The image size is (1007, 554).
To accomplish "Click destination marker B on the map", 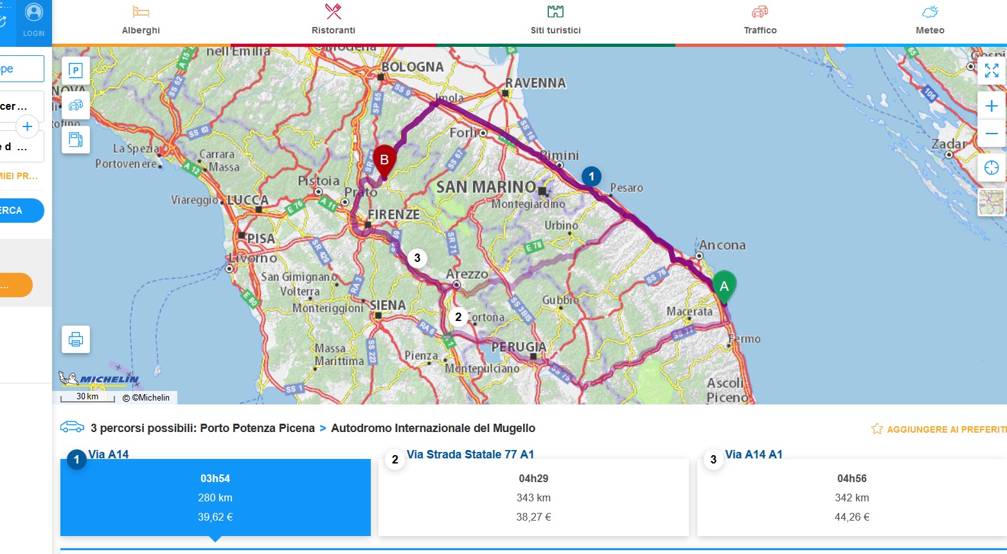I will pos(384,160).
